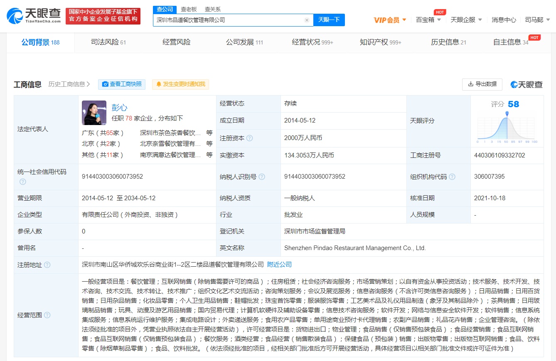Open 深圳市茶色茶香餐饮 company link
The image size is (556, 361).
pos(170,133)
